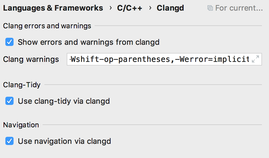Click the chevron before Clangd
Viewport: 269px width, 158px height.
point(150,8)
